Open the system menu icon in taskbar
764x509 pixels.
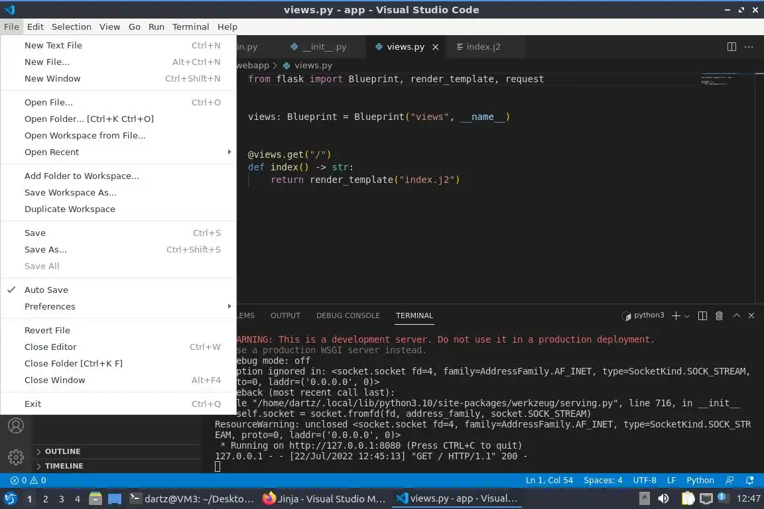tap(10, 499)
